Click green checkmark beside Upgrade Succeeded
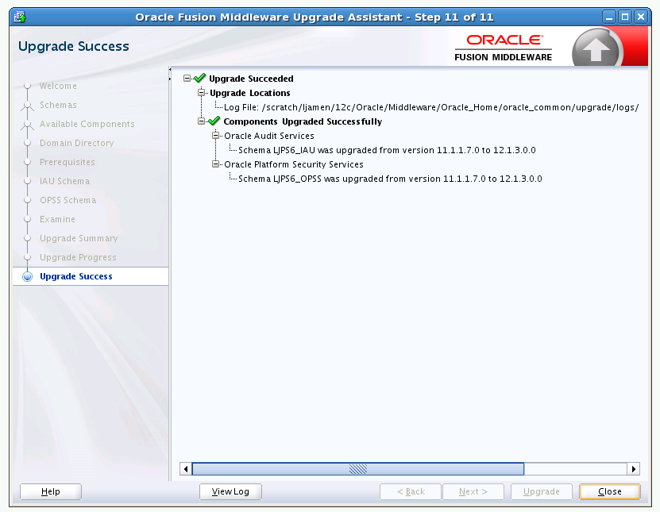The width and height of the screenshot is (660, 512). [199, 78]
